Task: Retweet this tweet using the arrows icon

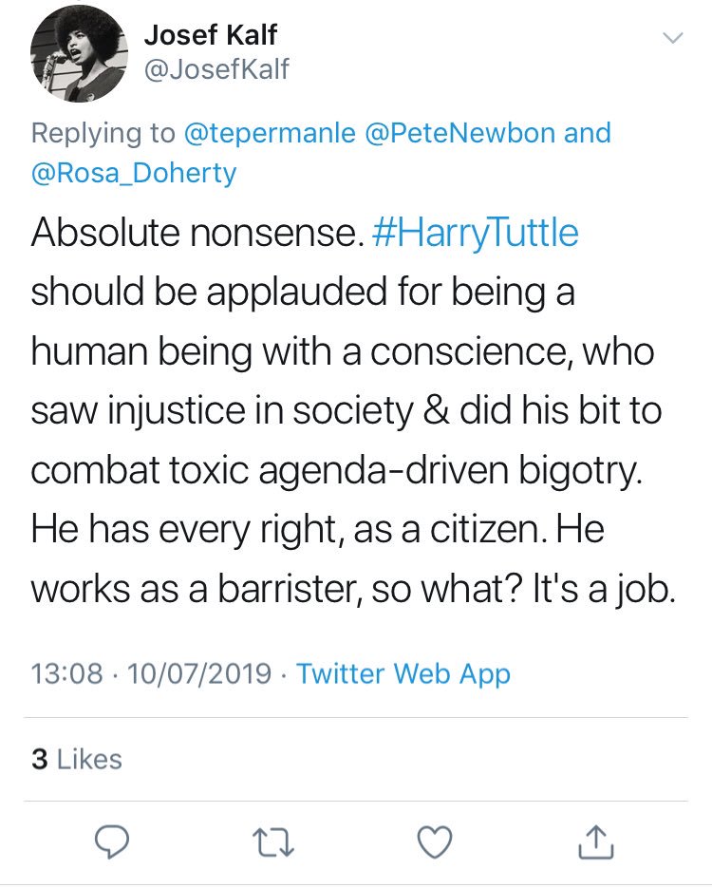Action: pyautogui.click(x=272, y=842)
